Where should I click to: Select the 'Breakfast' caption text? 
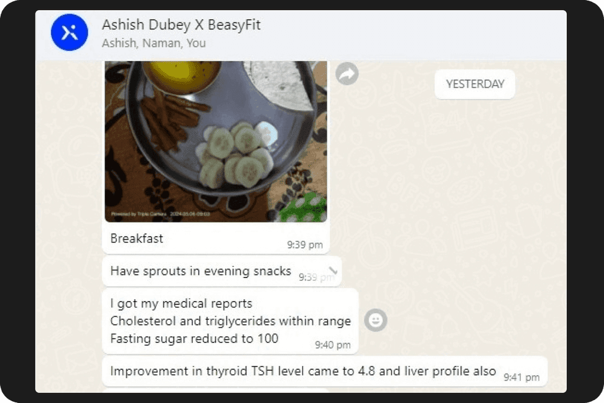tap(137, 238)
